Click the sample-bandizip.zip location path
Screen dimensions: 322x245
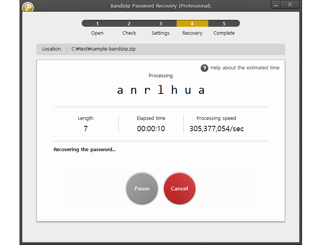[x=104, y=49]
